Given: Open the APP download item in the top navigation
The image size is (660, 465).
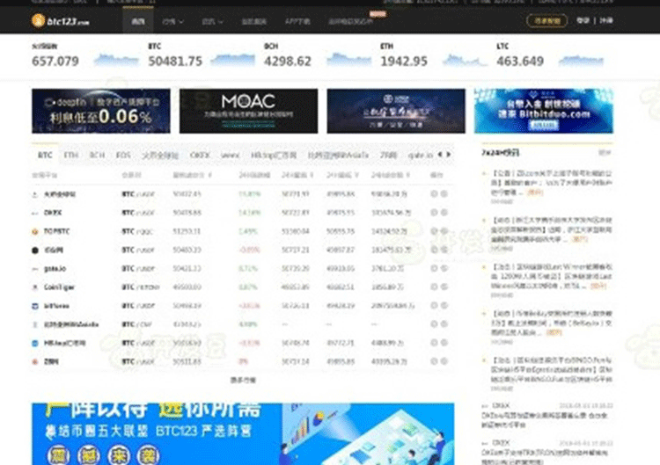Looking at the screenshot, I should [x=297, y=21].
